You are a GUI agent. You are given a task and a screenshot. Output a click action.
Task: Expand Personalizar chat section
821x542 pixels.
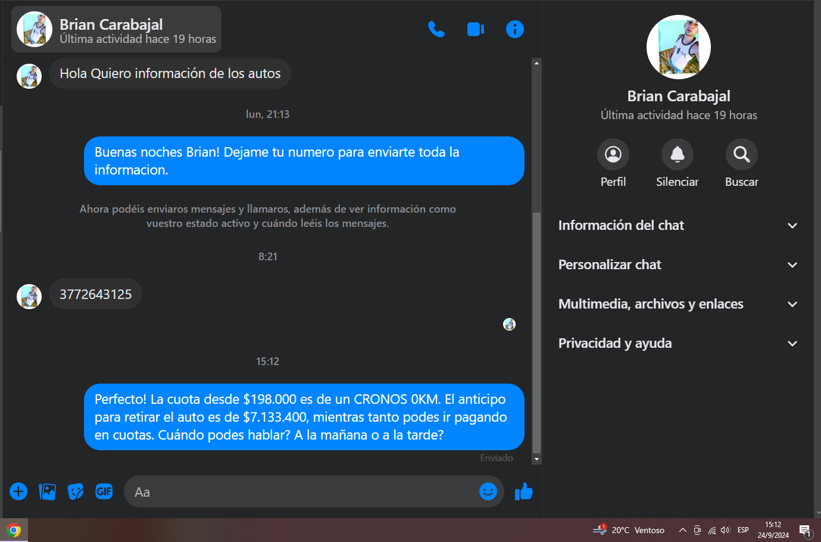(x=678, y=264)
